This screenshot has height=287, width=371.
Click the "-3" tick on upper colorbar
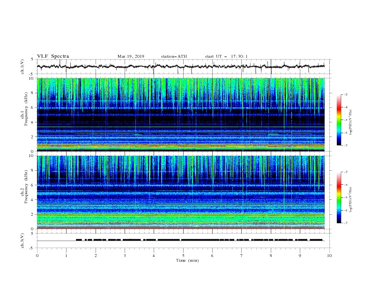(x=345, y=94)
